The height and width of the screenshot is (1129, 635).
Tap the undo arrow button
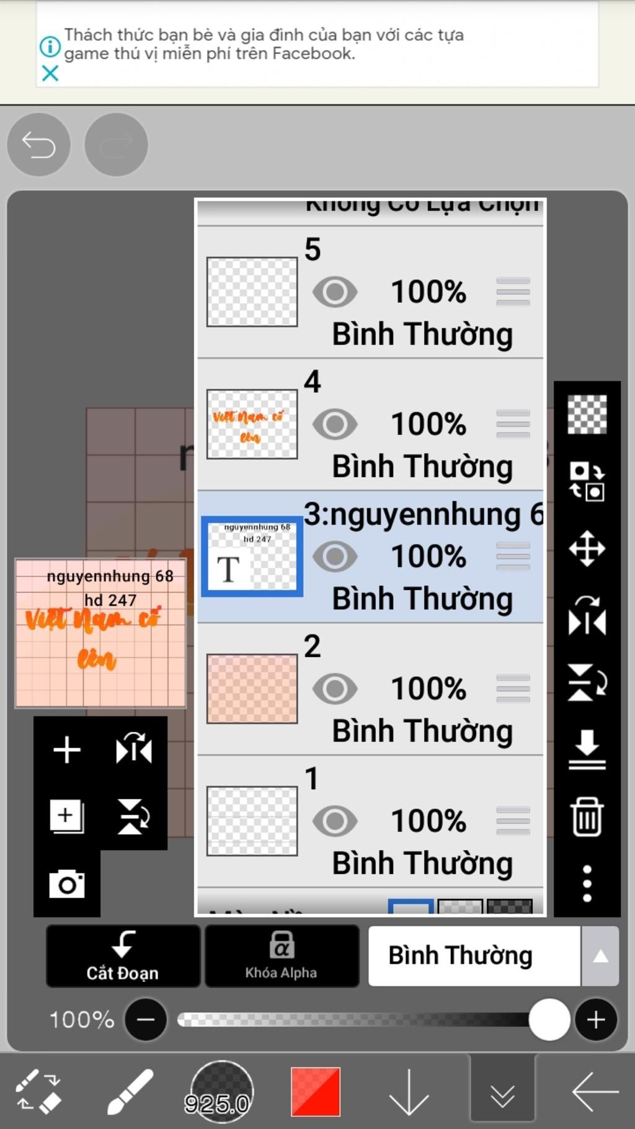tap(38, 145)
